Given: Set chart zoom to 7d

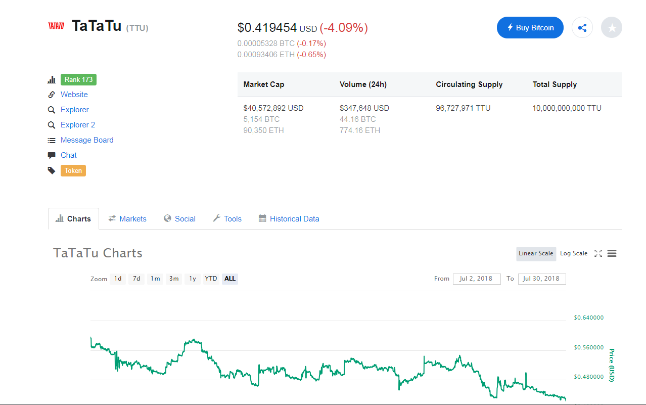Looking at the screenshot, I should [x=136, y=279].
